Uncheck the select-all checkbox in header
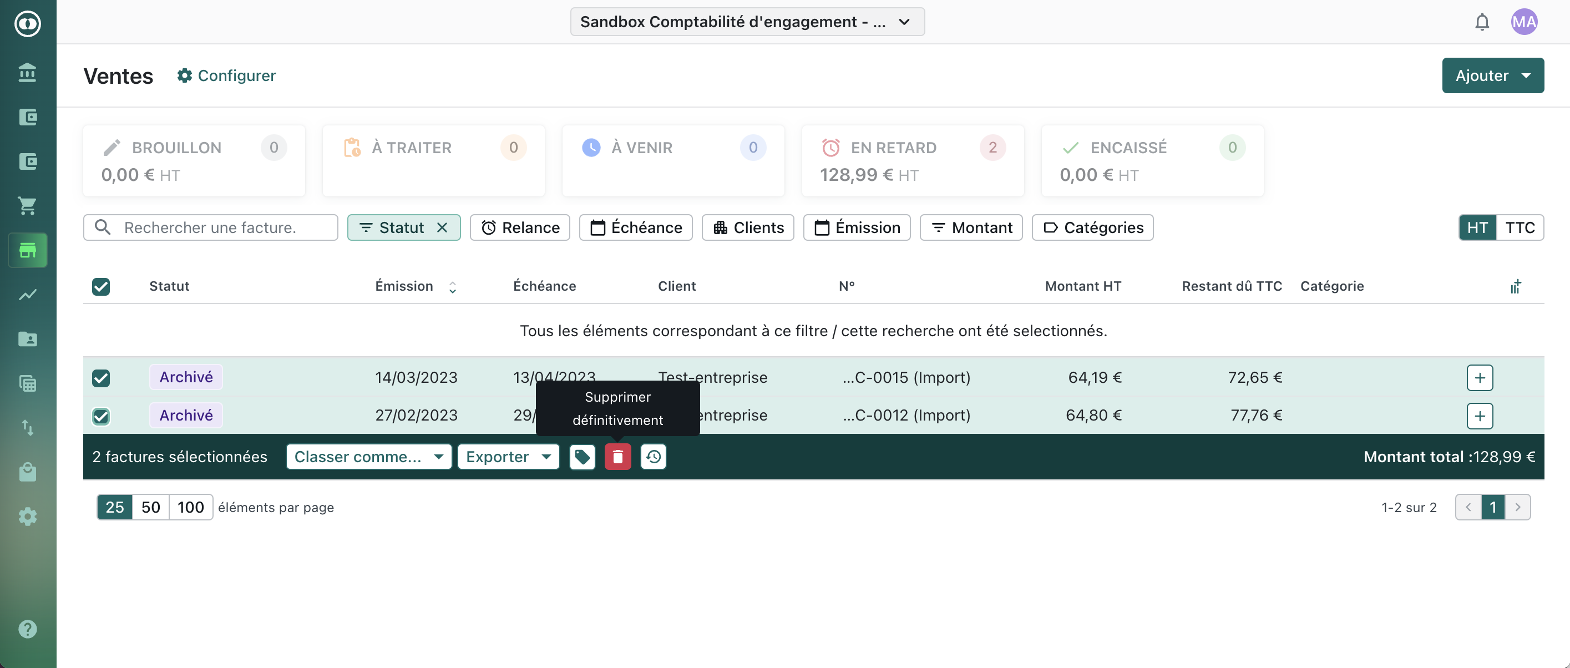 click(101, 286)
